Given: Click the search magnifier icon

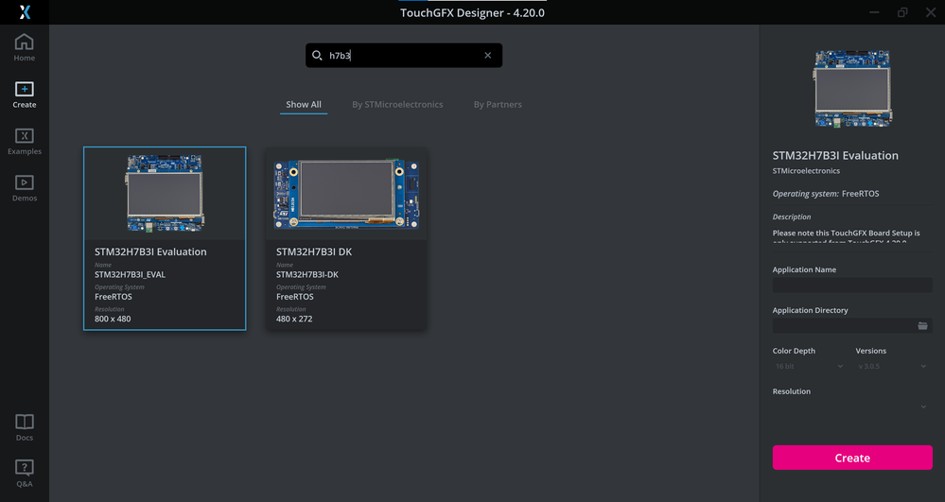Looking at the screenshot, I should pos(317,56).
